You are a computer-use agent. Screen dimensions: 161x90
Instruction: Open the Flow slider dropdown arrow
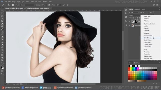61,5
